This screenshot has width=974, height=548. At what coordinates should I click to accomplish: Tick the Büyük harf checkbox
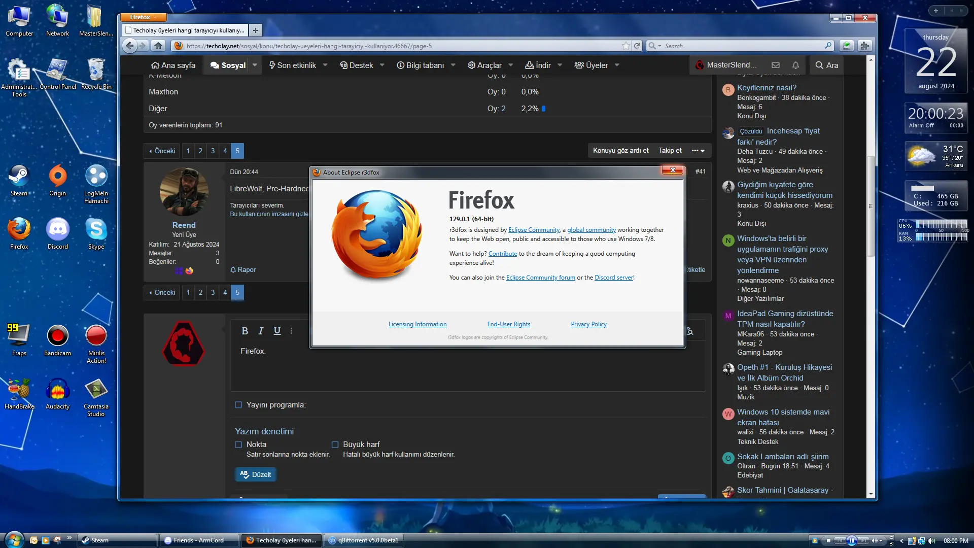point(335,444)
